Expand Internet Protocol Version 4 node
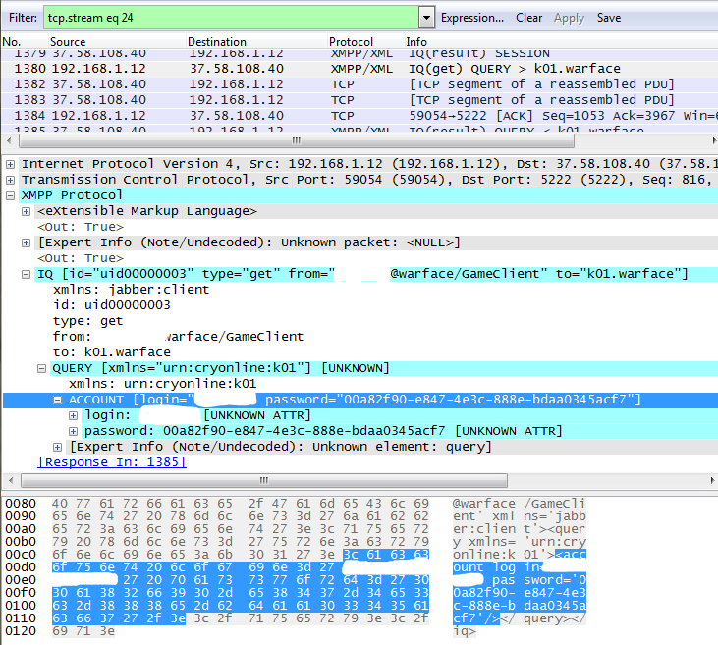This screenshot has height=645, width=718. 11,164
